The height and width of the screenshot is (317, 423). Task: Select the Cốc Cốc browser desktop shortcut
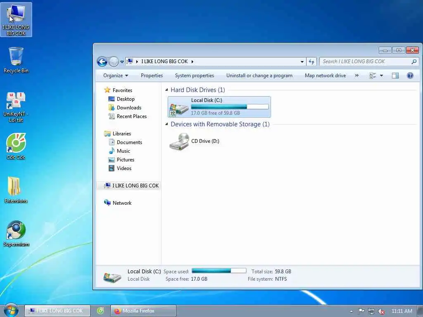16,147
